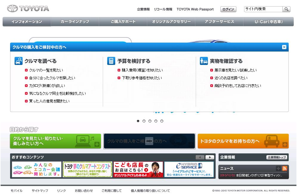Viewport: 297px width, 196px height.
Task: Expand the green クルマを見たい banner plus icon
Action: coord(97,144)
